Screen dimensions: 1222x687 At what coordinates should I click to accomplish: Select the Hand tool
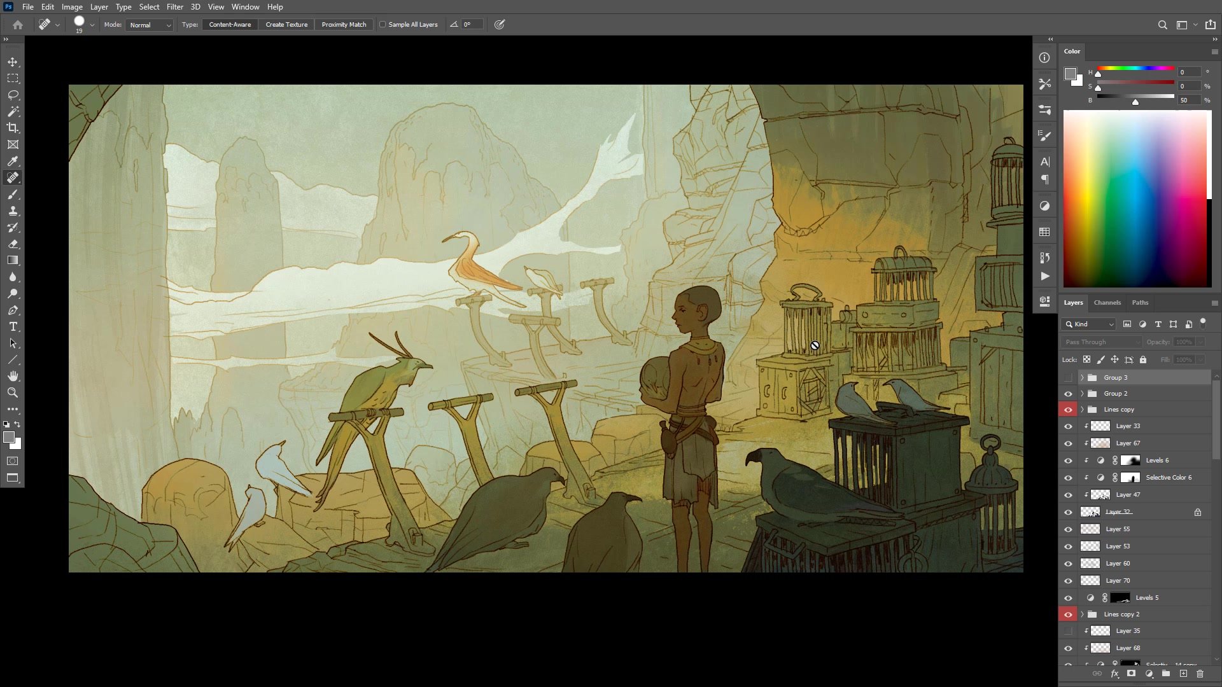[x=13, y=376]
